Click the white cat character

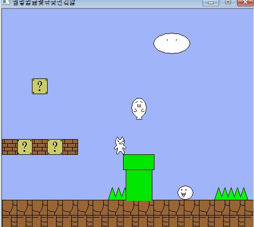pos(120,145)
